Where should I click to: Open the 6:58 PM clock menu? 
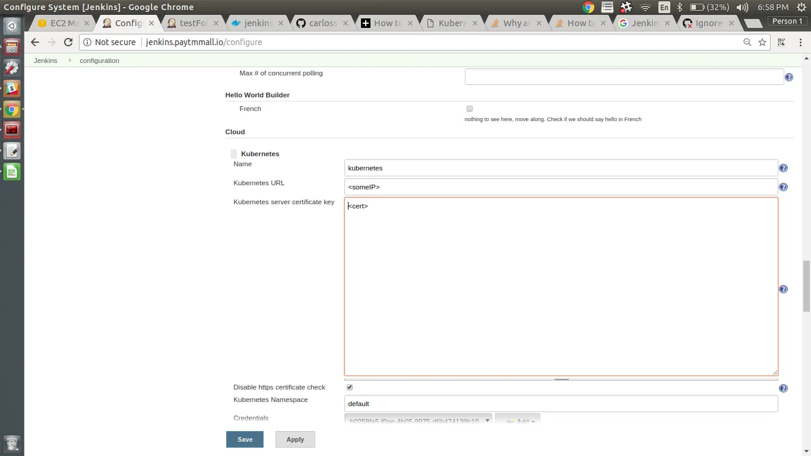point(773,7)
